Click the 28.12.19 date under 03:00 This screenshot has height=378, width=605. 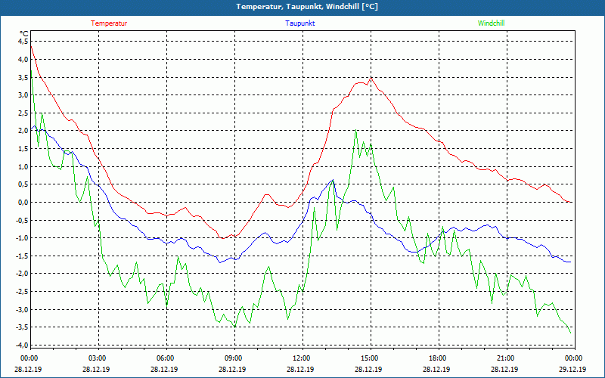click(x=96, y=369)
